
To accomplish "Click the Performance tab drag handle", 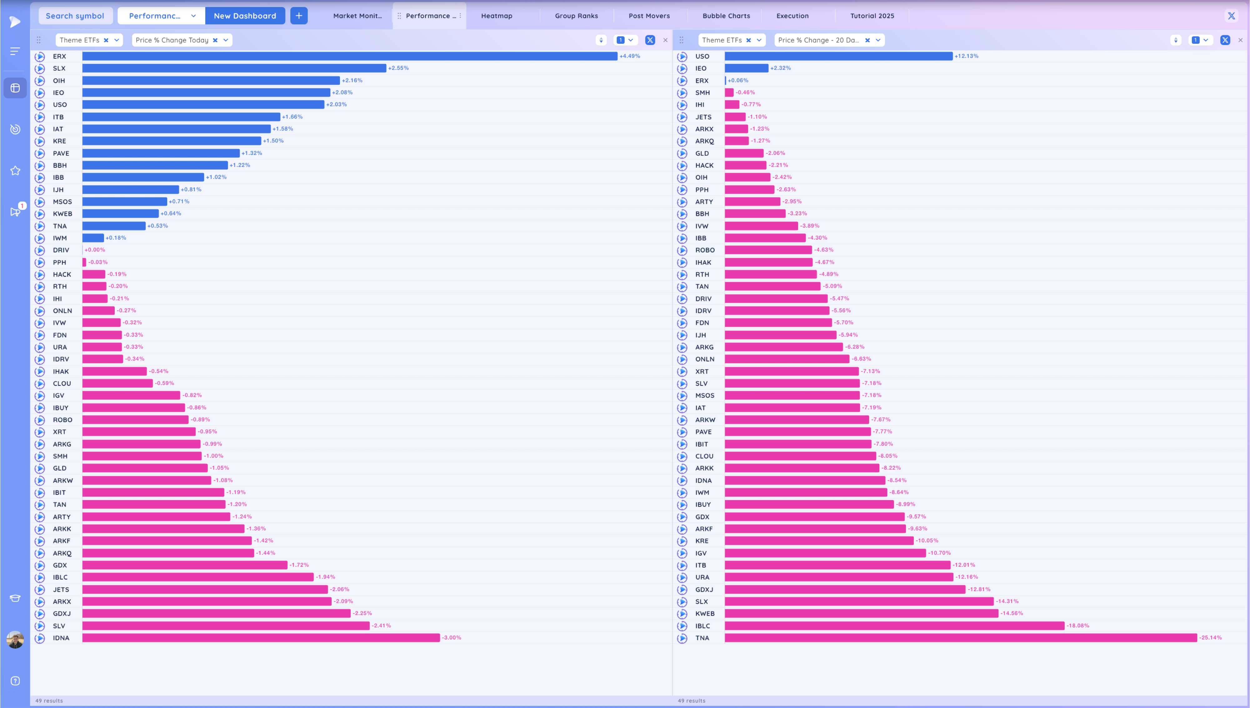I will pos(399,16).
